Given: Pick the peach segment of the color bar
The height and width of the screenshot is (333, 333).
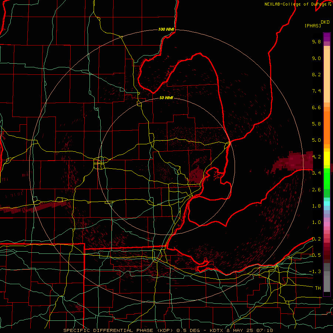Looking at the screenshot, I should point(327,76).
